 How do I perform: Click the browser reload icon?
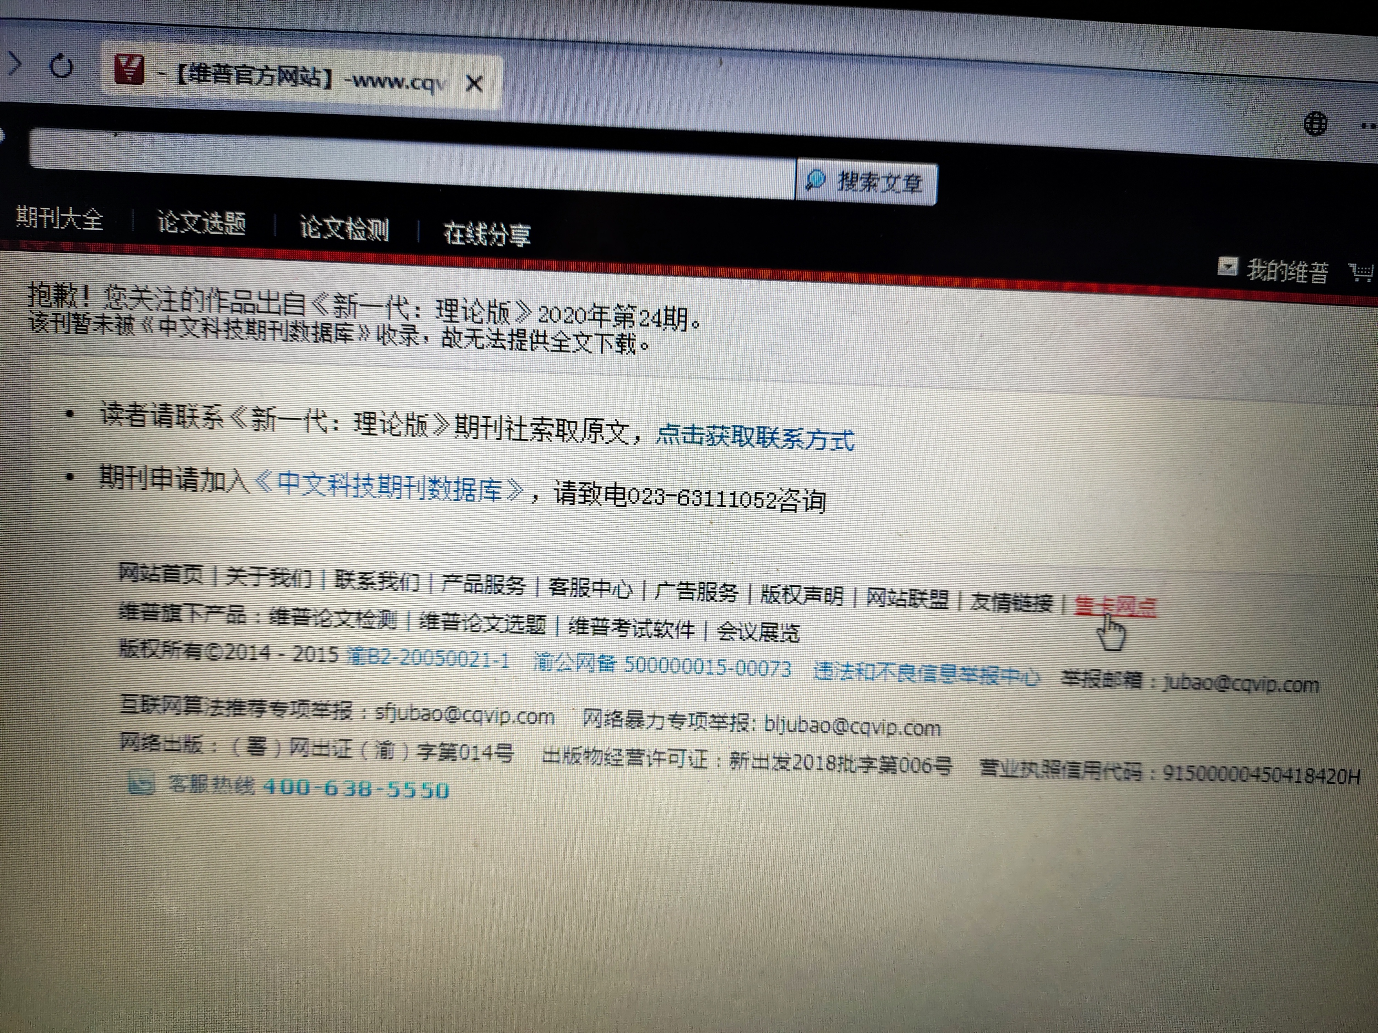tap(61, 65)
